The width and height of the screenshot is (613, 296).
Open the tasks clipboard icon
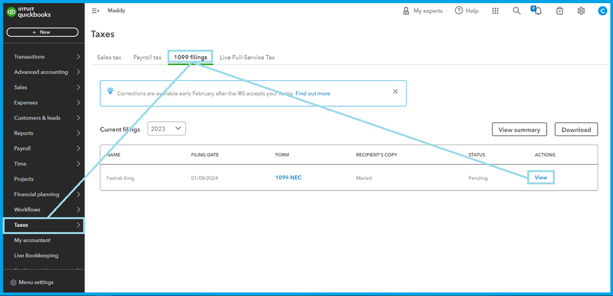coord(560,11)
